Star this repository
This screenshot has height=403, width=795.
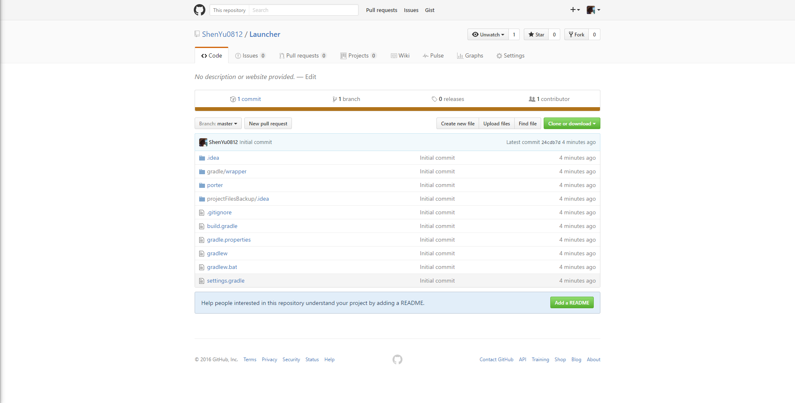point(536,34)
